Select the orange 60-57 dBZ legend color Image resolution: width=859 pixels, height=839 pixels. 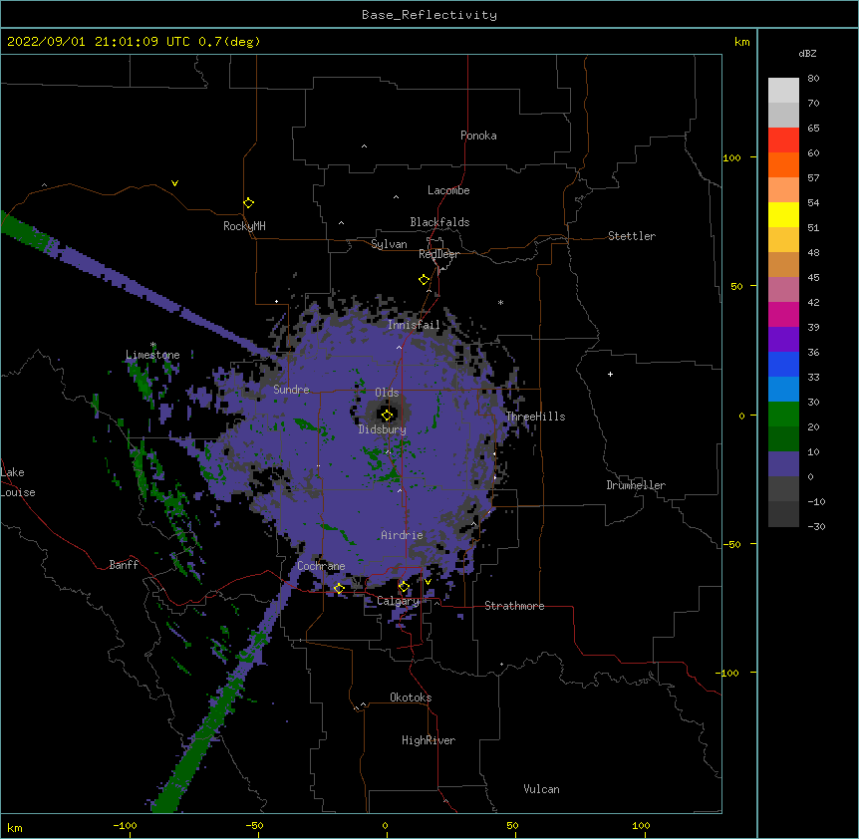click(x=783, y=164)
